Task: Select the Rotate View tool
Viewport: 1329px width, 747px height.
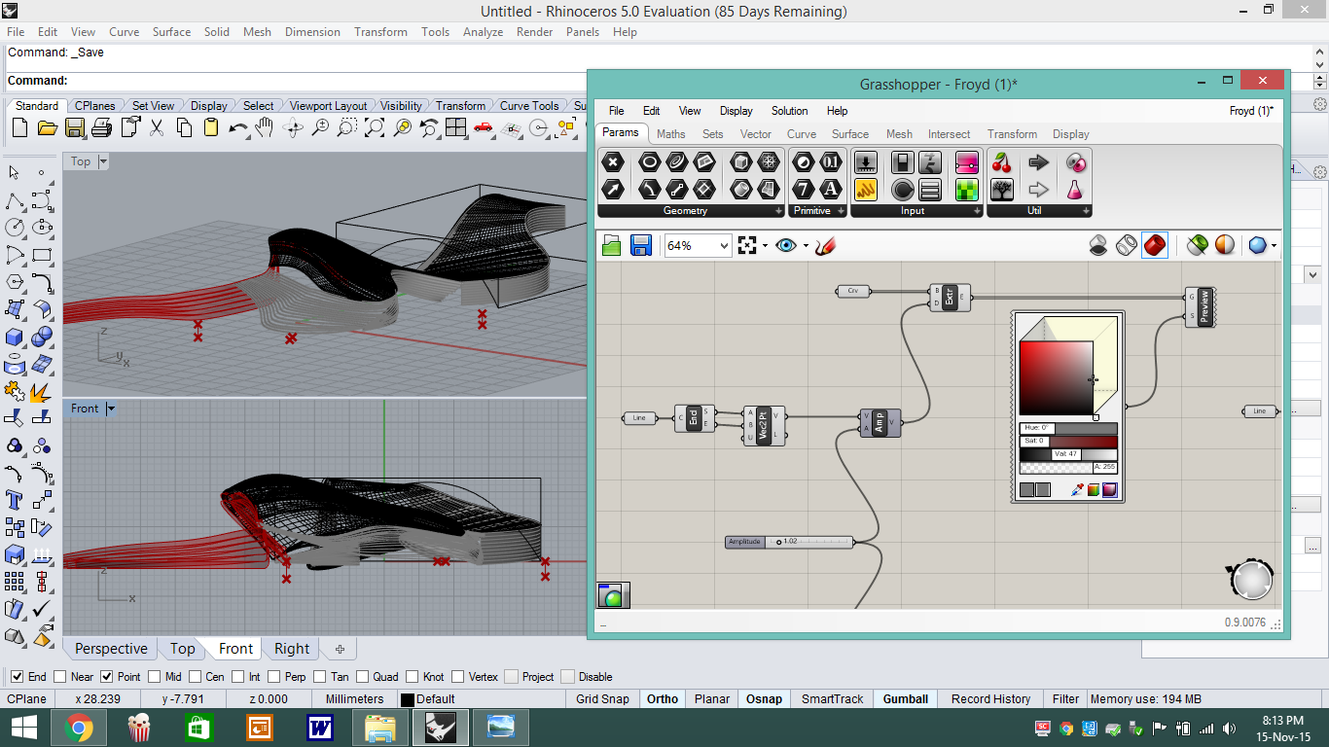Action: pos(293,128)
